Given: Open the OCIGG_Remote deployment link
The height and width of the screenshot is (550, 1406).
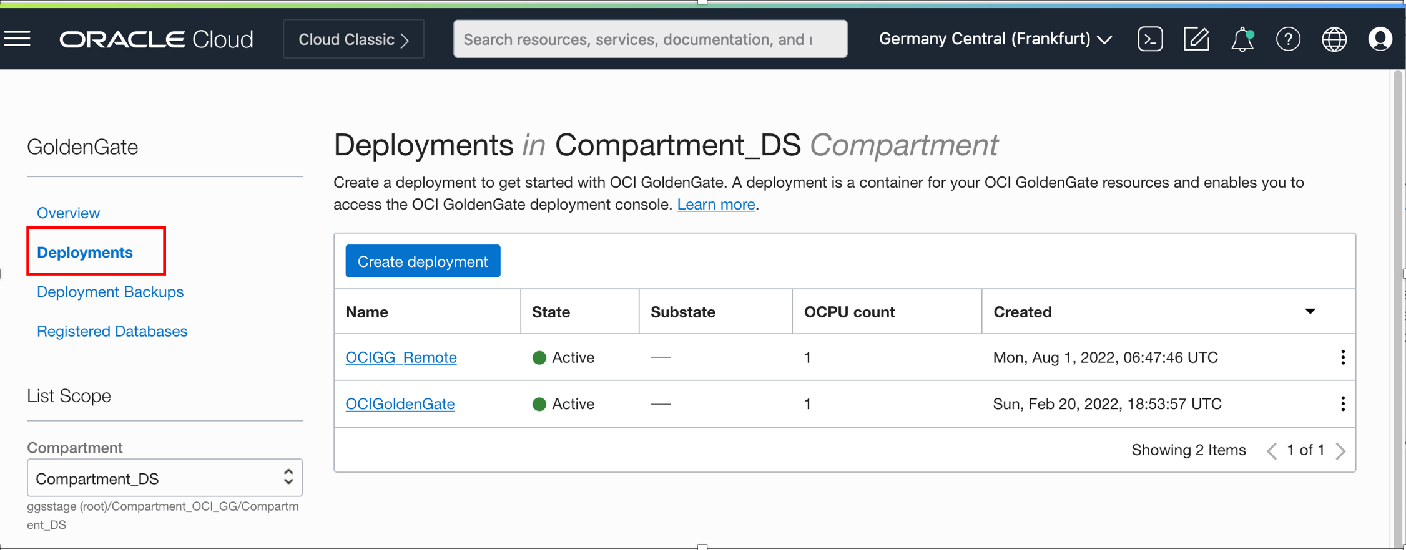Looking at the screenshot, I should [x=401, y=357].
